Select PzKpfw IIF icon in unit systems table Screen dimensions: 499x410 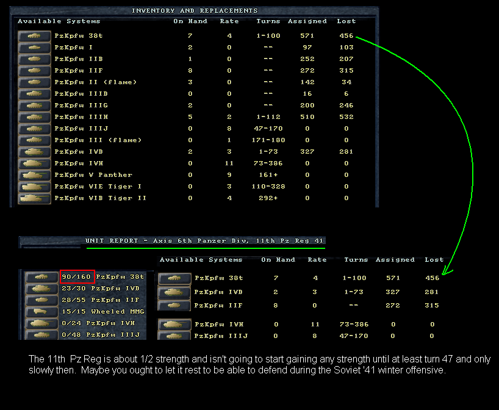click(174, 306)
